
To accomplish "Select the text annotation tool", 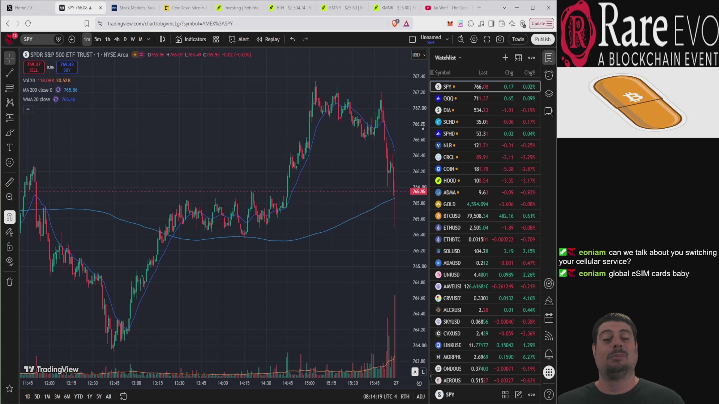I will pyautogui.click(x=10, y=147).
